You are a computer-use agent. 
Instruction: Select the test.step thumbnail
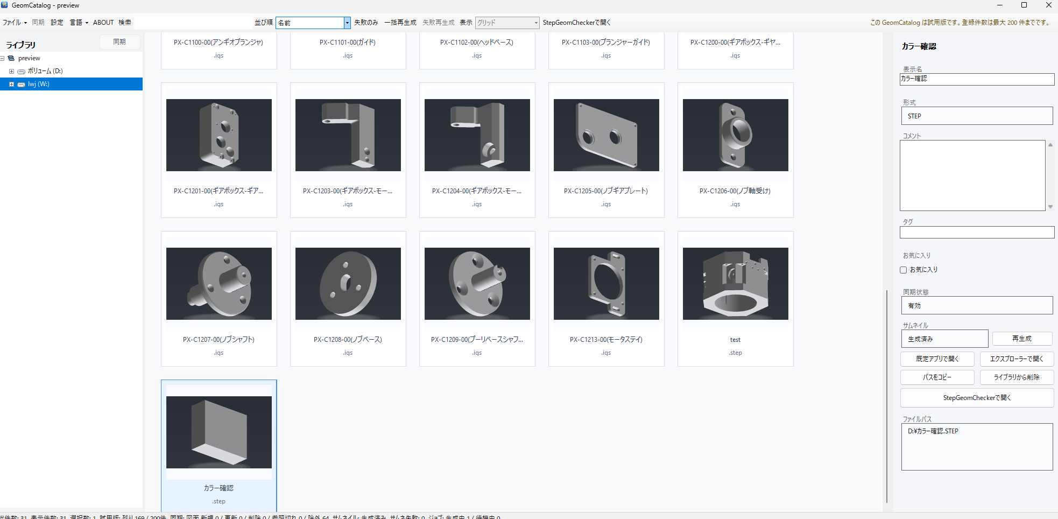pyautogui.click(x=735, y=284)
